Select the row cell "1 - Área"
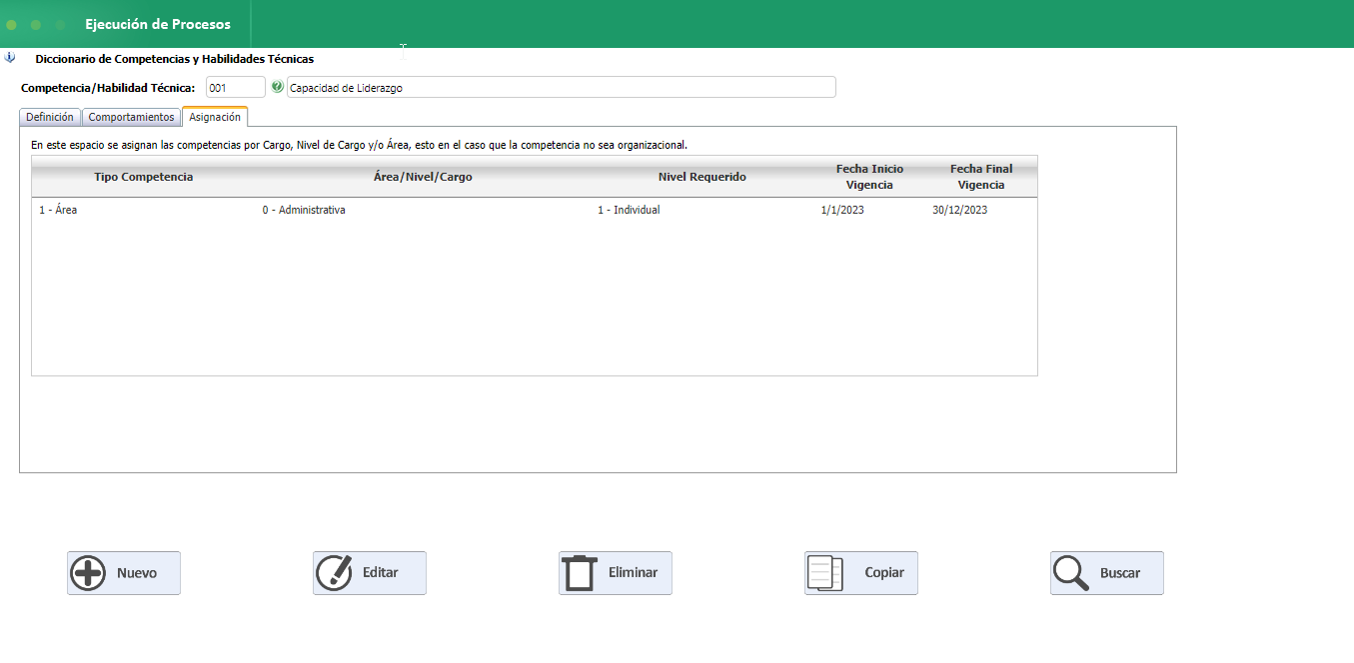 coord(58,211)
